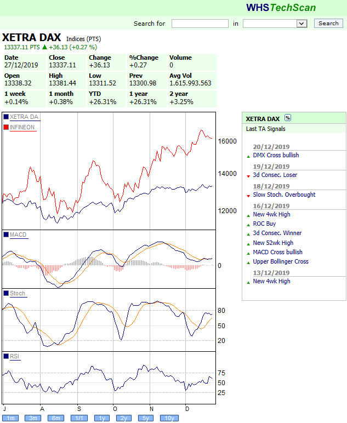Click the YTD value +26.31%
Screen dimensions: 347x423
[x=103, y=102]
